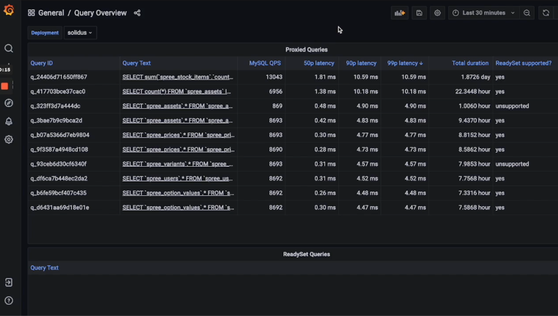
Task: Open the Last 30 minutes time picker
Action: coord(484,13)
